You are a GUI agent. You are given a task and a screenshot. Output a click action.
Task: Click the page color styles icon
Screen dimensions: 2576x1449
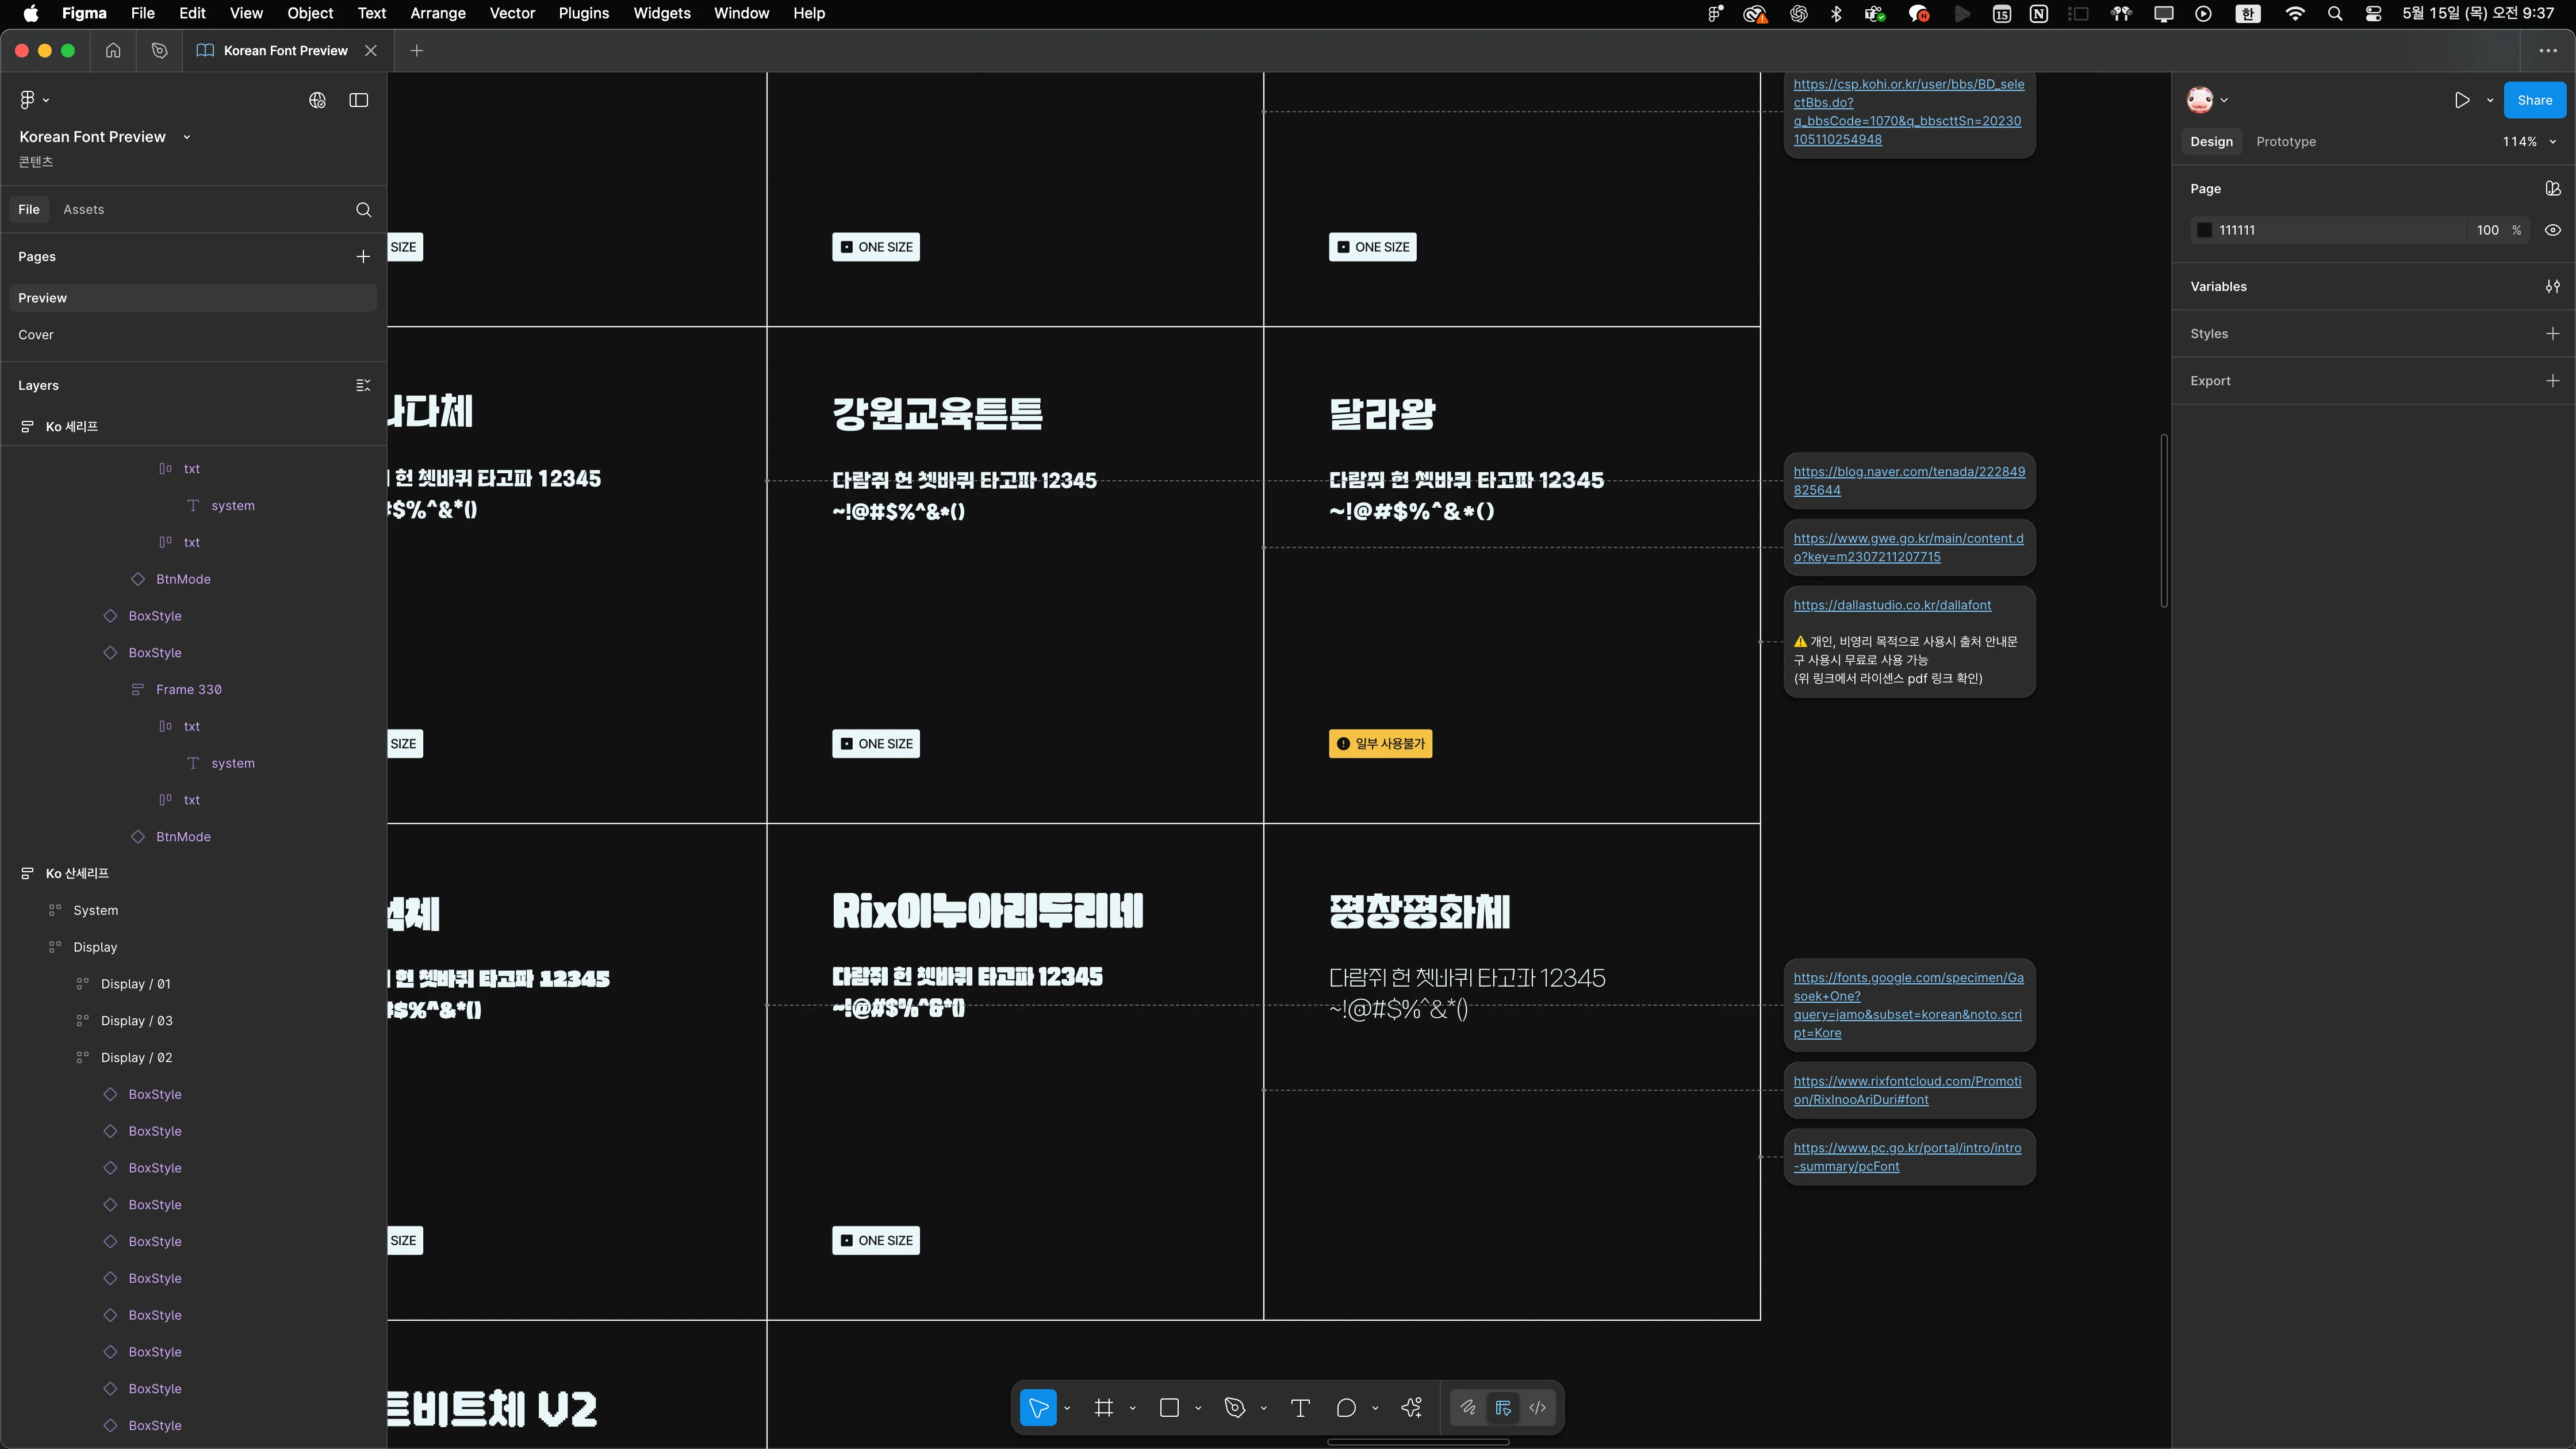click(2553, 189)
